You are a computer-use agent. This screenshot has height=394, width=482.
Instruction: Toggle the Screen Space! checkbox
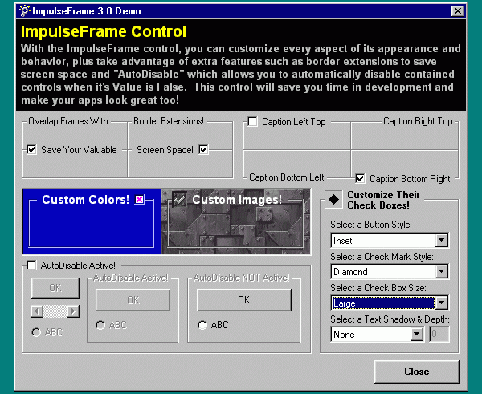pyautogui.click(x=203, y=150)
